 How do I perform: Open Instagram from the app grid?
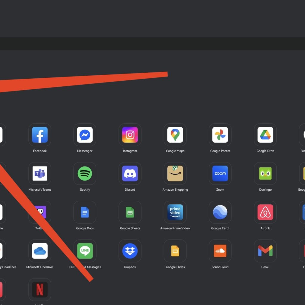[130, 135]
